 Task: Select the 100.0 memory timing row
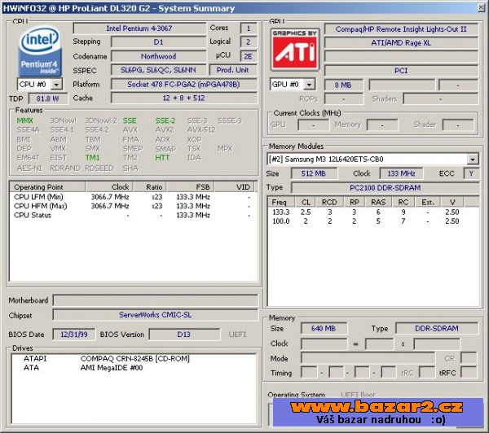[373, 221]
